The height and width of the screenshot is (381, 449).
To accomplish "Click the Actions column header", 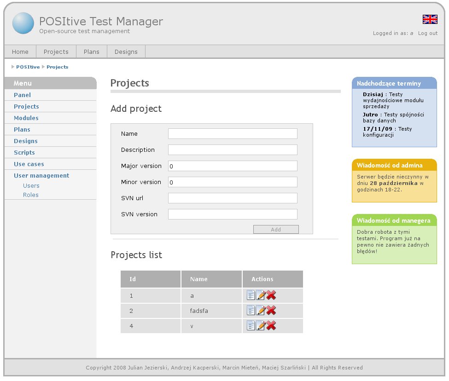I will (273, 279).
